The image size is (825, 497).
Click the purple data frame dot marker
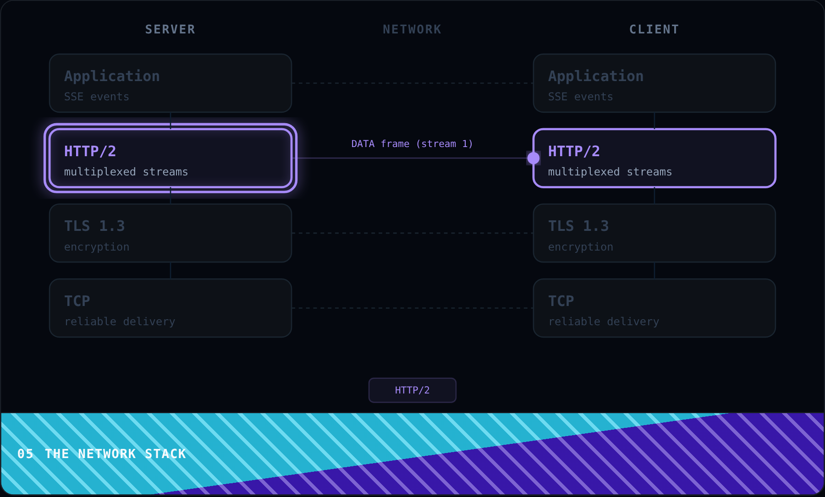tap(533, 158)
